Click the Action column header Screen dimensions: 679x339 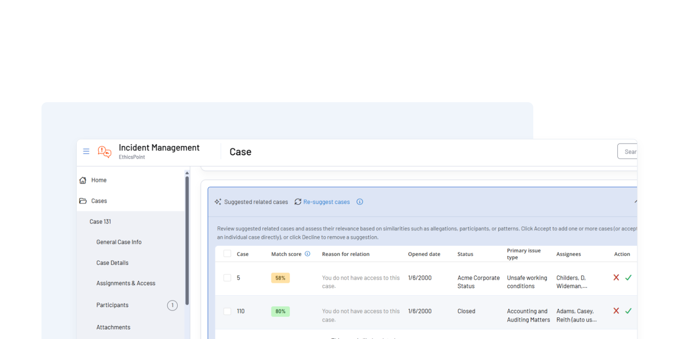(x=622, y=254)
